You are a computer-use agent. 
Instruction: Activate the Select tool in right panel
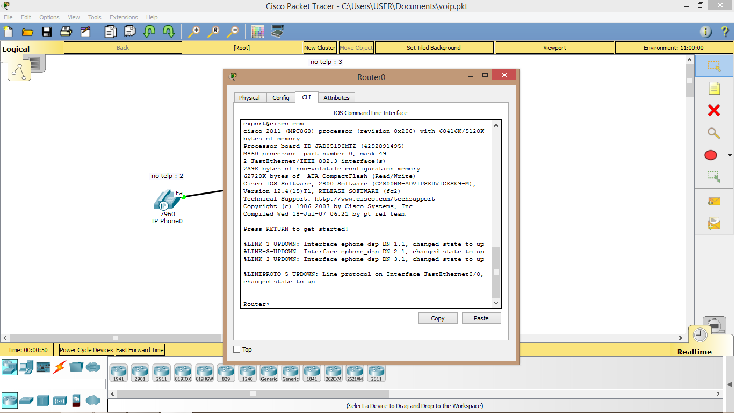714,66
